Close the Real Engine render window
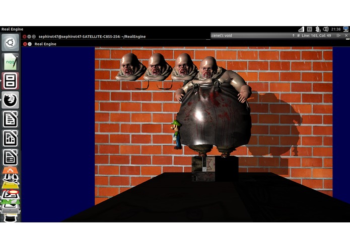This screenshot has height=248, width=350. pos(25,44)
